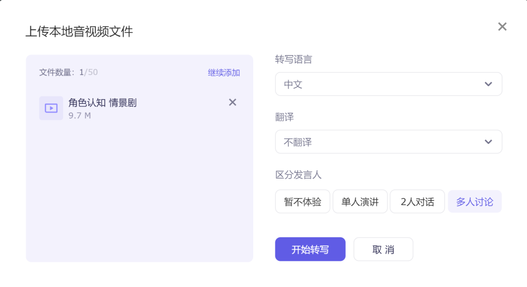
Task: Close the upload dialog with the X icon
Action: click(x=502, y=27)
